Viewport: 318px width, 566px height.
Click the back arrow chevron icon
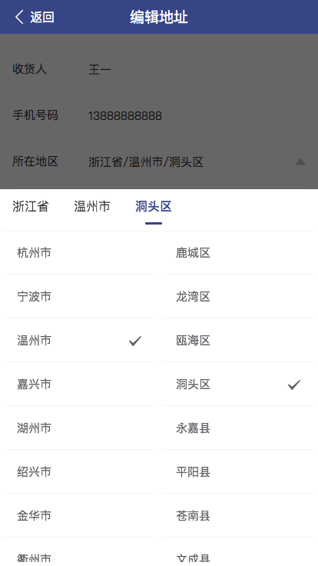(19, 17)
